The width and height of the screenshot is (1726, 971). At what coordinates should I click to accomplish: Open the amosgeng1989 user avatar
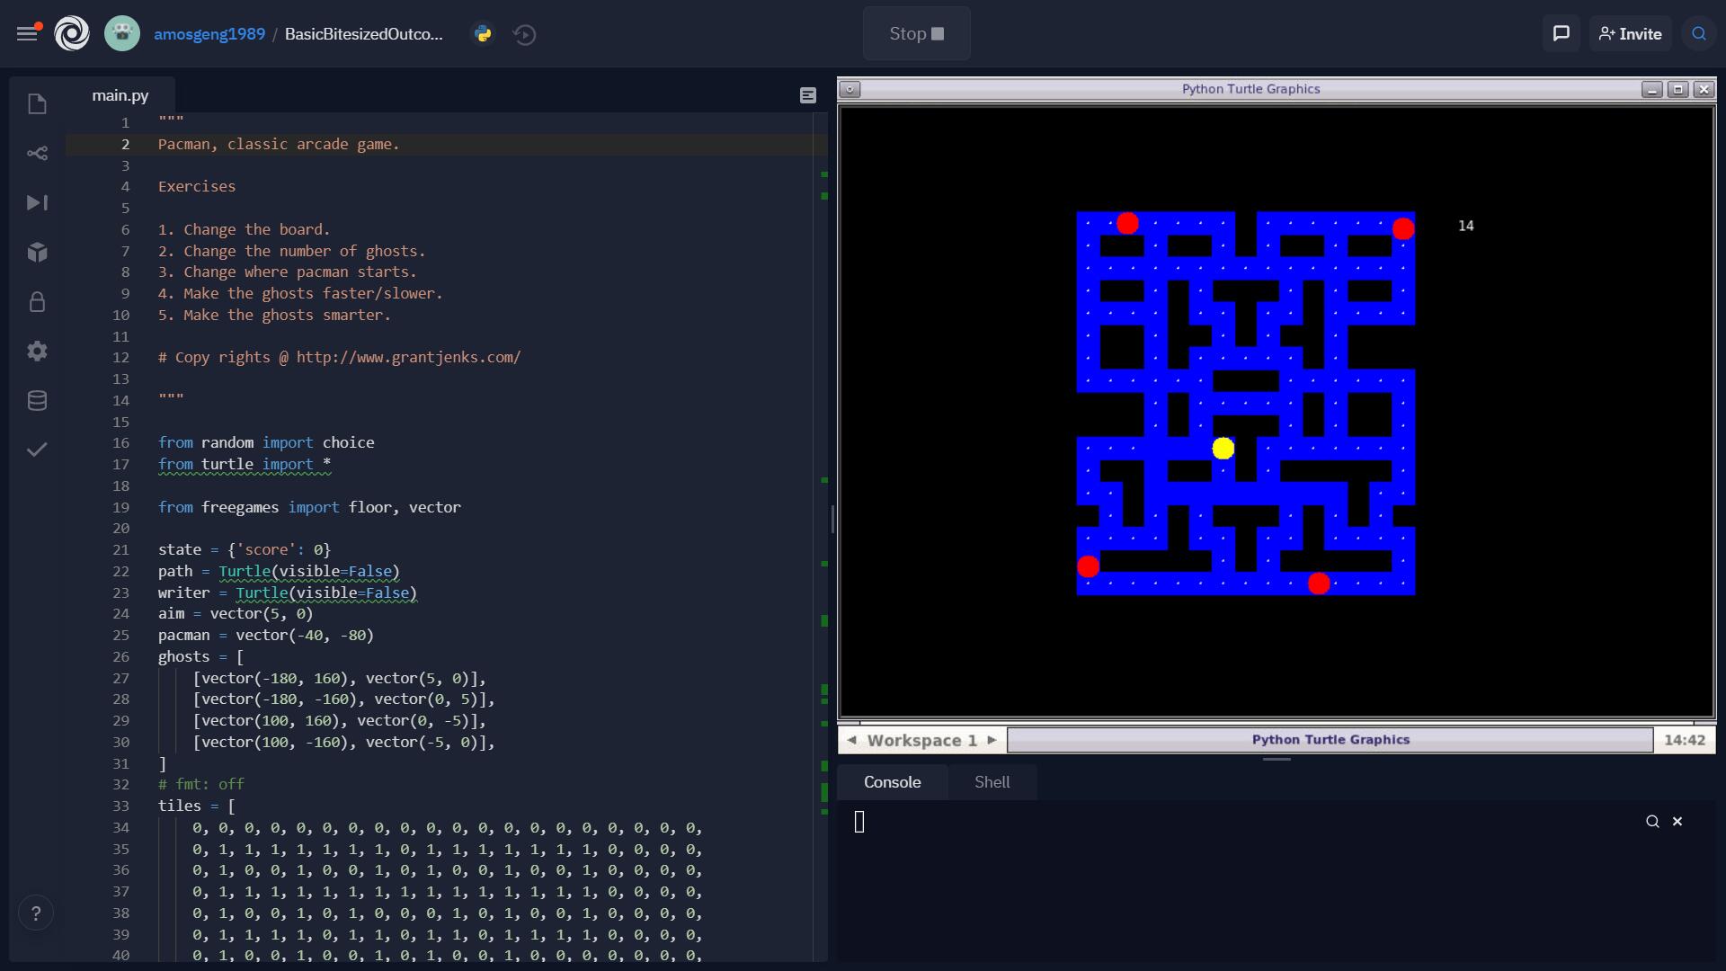coord(122,34)
